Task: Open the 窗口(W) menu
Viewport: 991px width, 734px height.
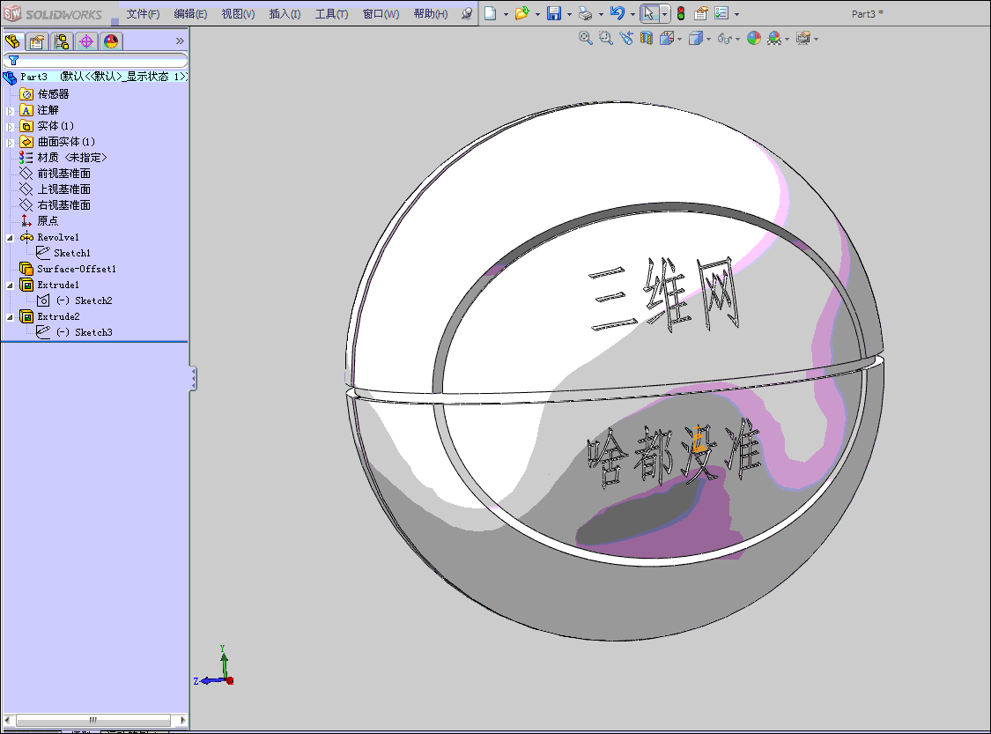Action: tap(381, 14)
